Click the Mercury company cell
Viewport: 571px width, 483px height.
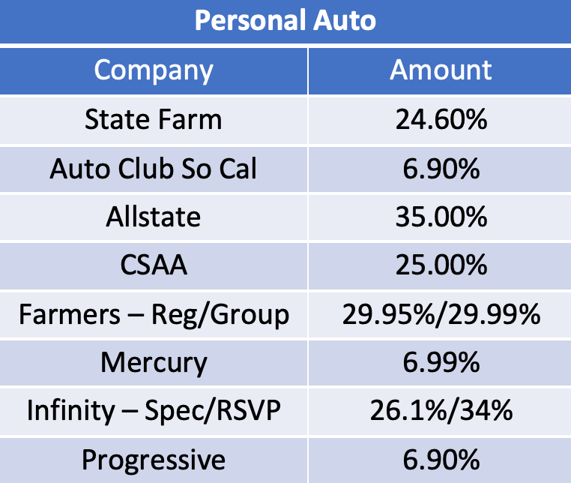point(154,363)
